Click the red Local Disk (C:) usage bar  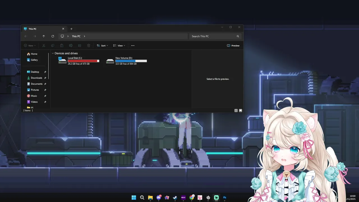click(84, 61)
